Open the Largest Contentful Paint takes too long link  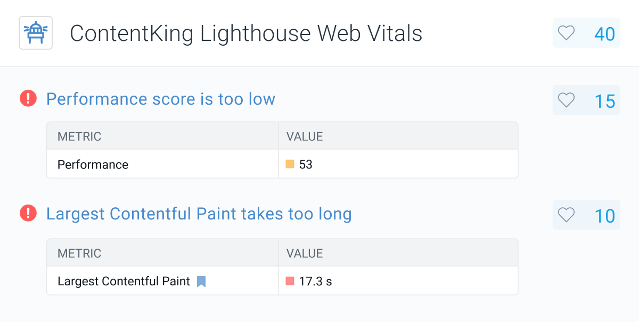199,214
